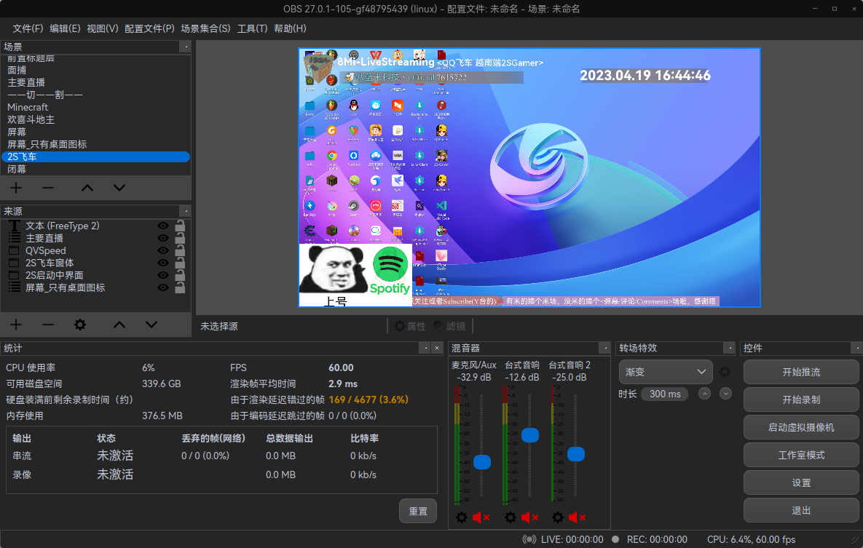Open the 工具(T) menu
Image resolution: width=863 pixels, height=548 pixels.
click(x=252, y=28)
